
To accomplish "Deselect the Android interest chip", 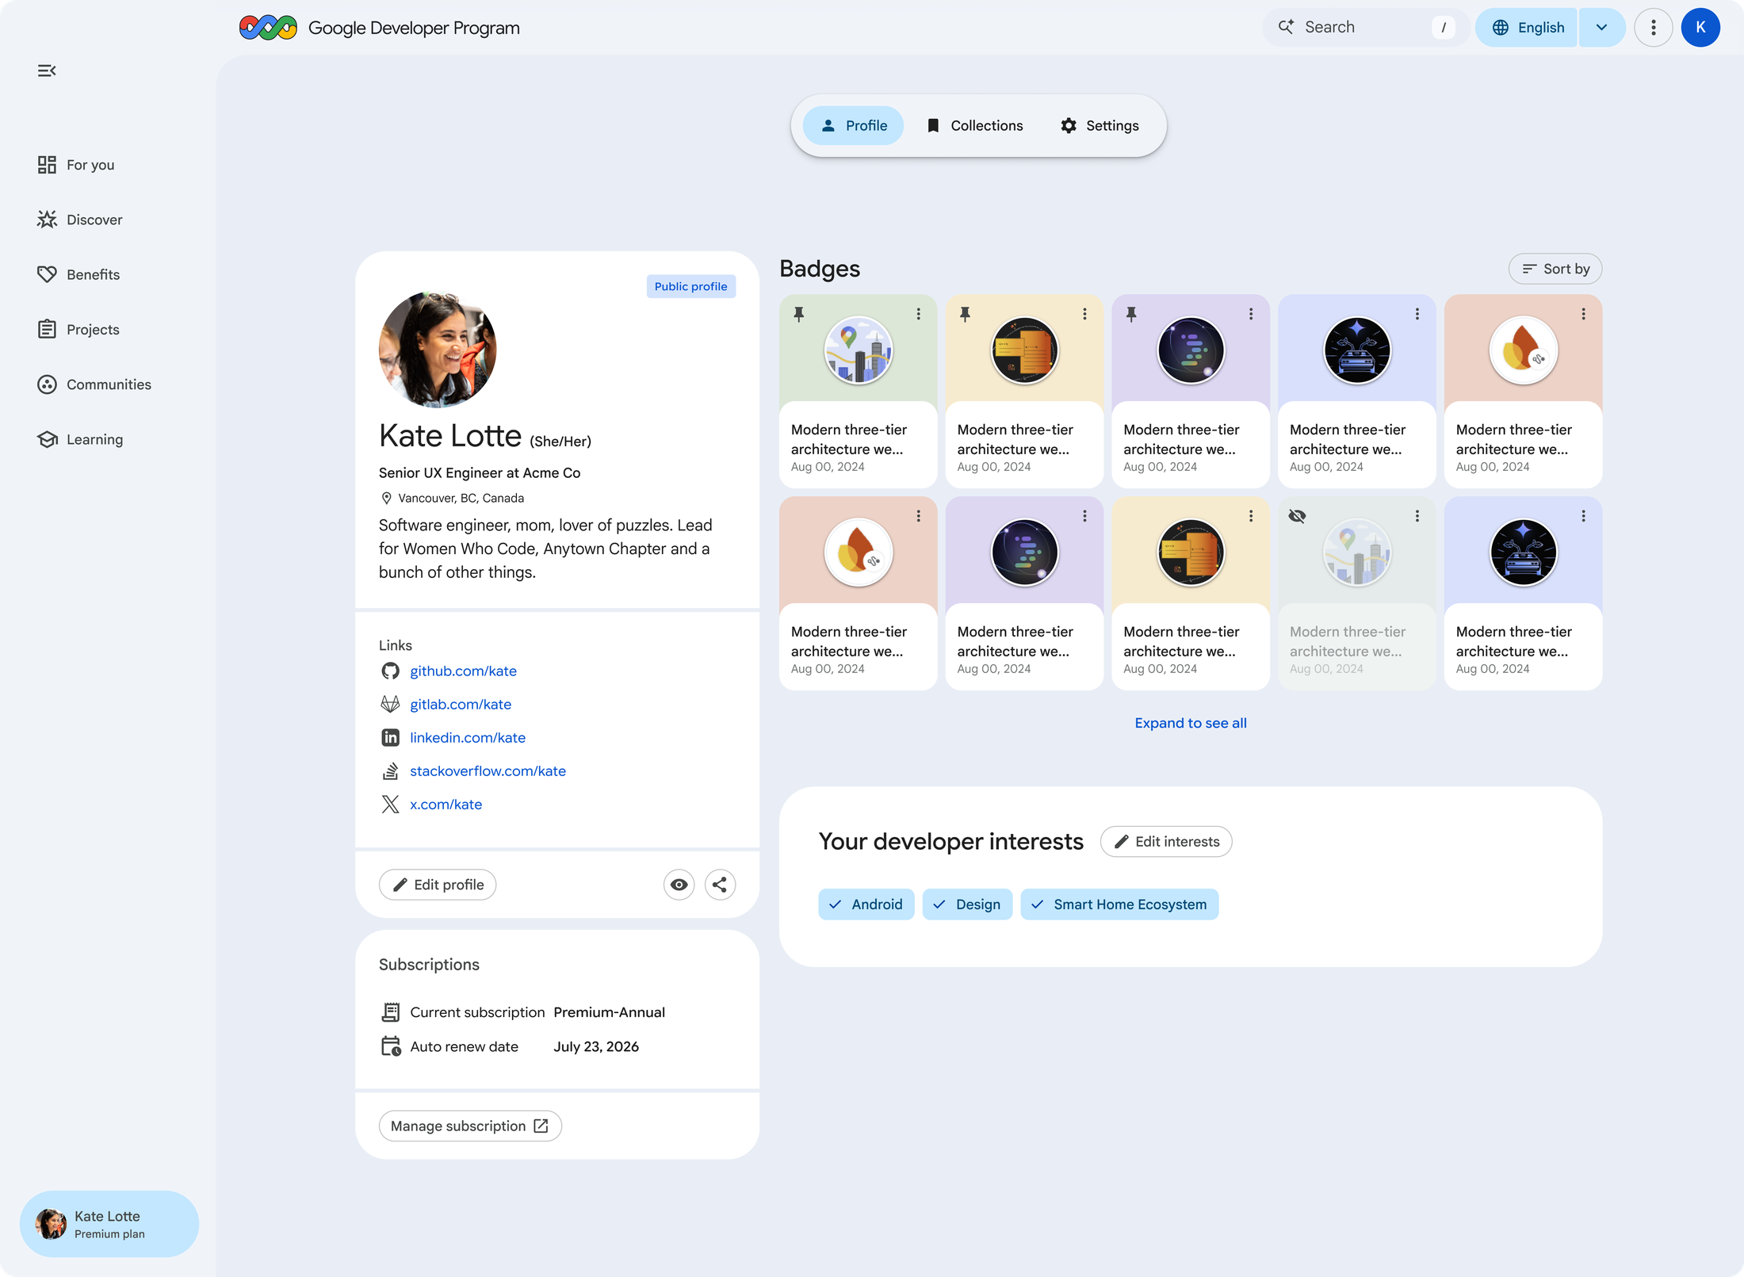I will 866,904.
